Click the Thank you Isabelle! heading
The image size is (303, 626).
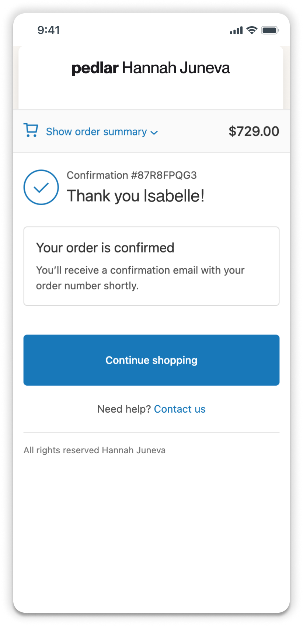135,196
